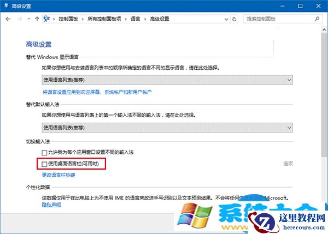Minimize the 高级设置 window
Viewport: 328px width, 234px height.
click(283, 6)
